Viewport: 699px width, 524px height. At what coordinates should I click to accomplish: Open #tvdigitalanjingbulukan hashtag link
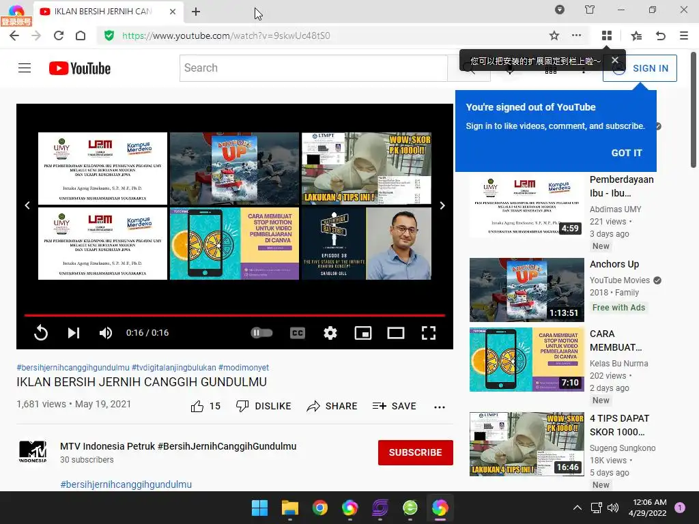tap(174, 368)
